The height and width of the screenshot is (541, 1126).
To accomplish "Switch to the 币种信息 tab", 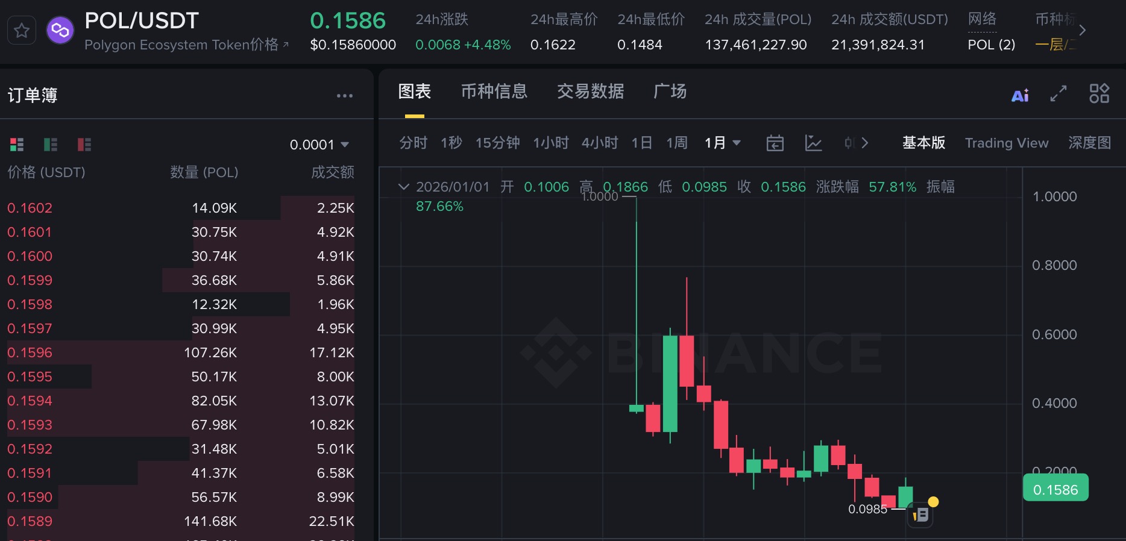I will pyautogui.click(x=494, y=92).
